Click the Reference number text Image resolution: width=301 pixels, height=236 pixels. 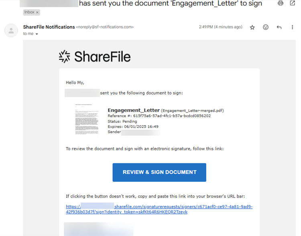coord(159,116)
